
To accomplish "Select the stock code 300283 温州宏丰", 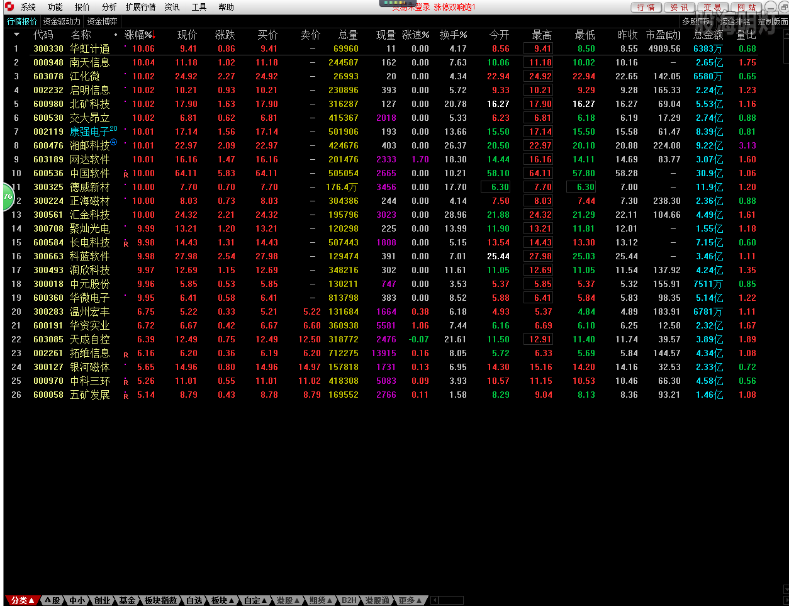I will tap(48, 311).
